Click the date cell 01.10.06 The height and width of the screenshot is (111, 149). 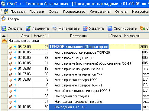(24, 107)
